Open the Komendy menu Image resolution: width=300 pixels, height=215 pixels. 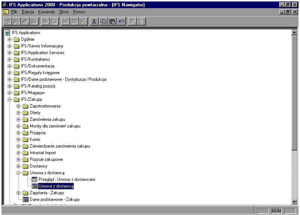pos(46,12)
